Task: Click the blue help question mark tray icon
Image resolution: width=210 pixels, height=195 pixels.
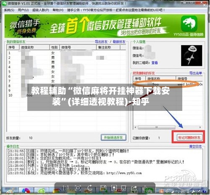Action: tap(204, 192)
